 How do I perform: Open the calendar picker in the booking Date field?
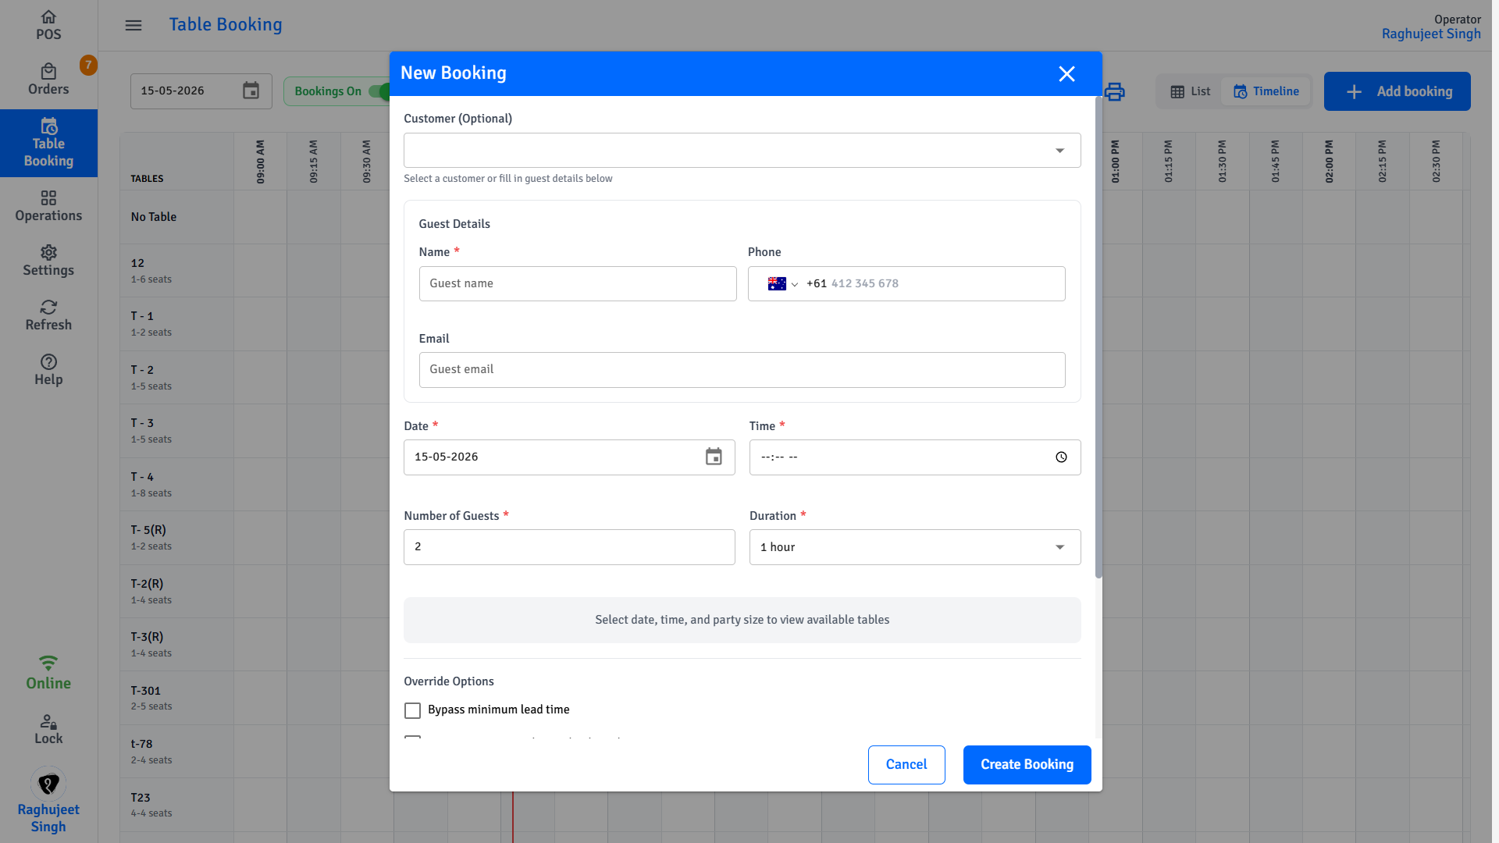pos(714,457)
